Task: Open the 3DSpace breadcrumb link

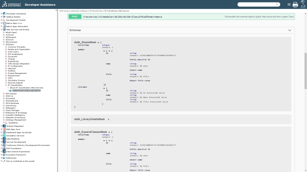Action: click(x=84, y=11)
